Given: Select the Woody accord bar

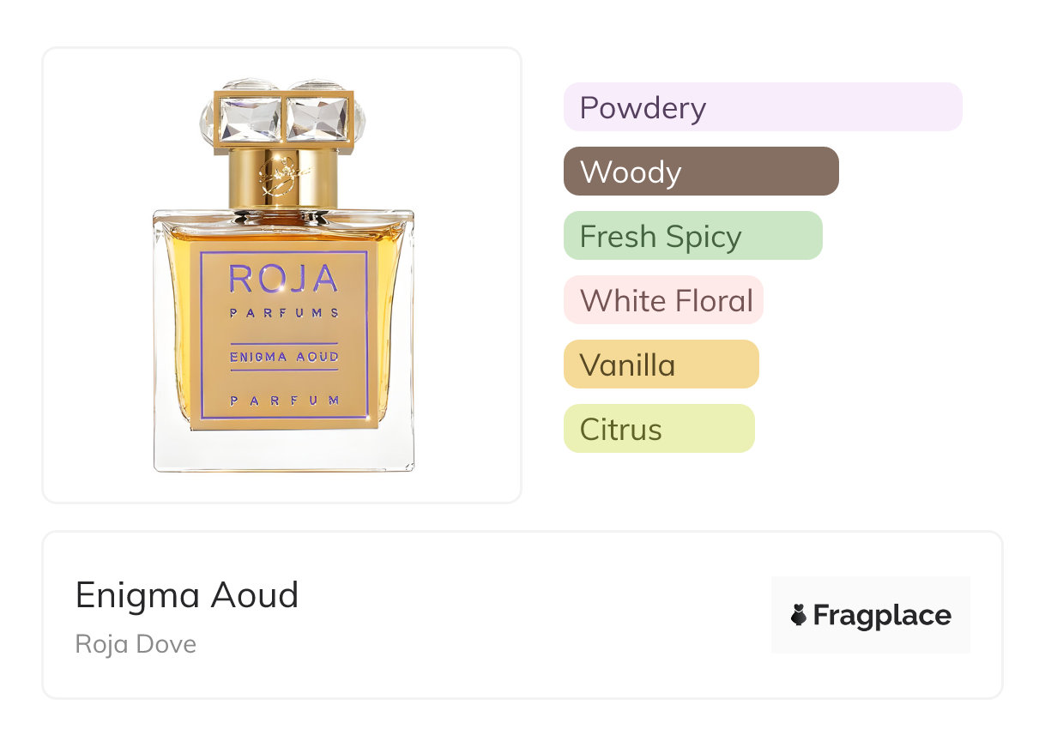Looking at the screenshot, I should point(701,172).
